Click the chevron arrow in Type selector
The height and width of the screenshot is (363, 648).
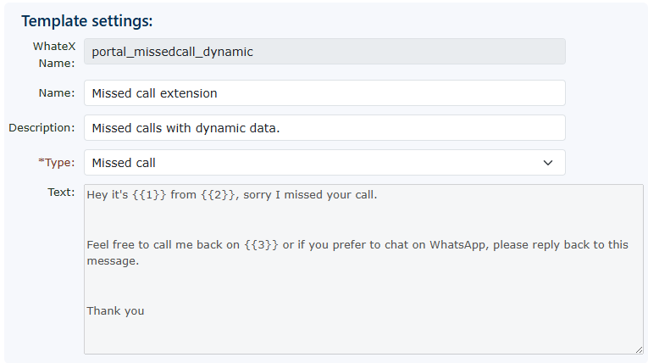click(548, 163)
